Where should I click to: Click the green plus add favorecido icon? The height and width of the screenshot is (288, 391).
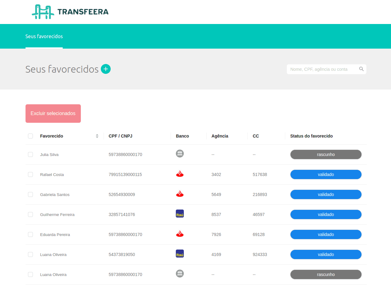(x=106, y=69)
